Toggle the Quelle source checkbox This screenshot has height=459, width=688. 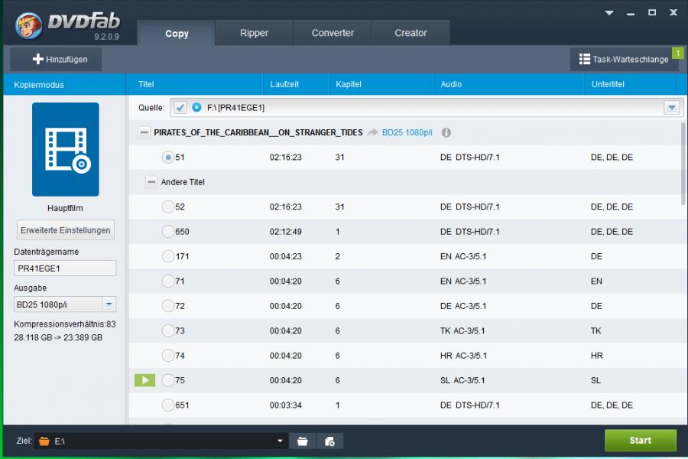click(x=180, y=108)
